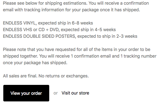Click the "1 tracking number" text
162x105 pixels.
pyautogui.click(x=138, y=56)
